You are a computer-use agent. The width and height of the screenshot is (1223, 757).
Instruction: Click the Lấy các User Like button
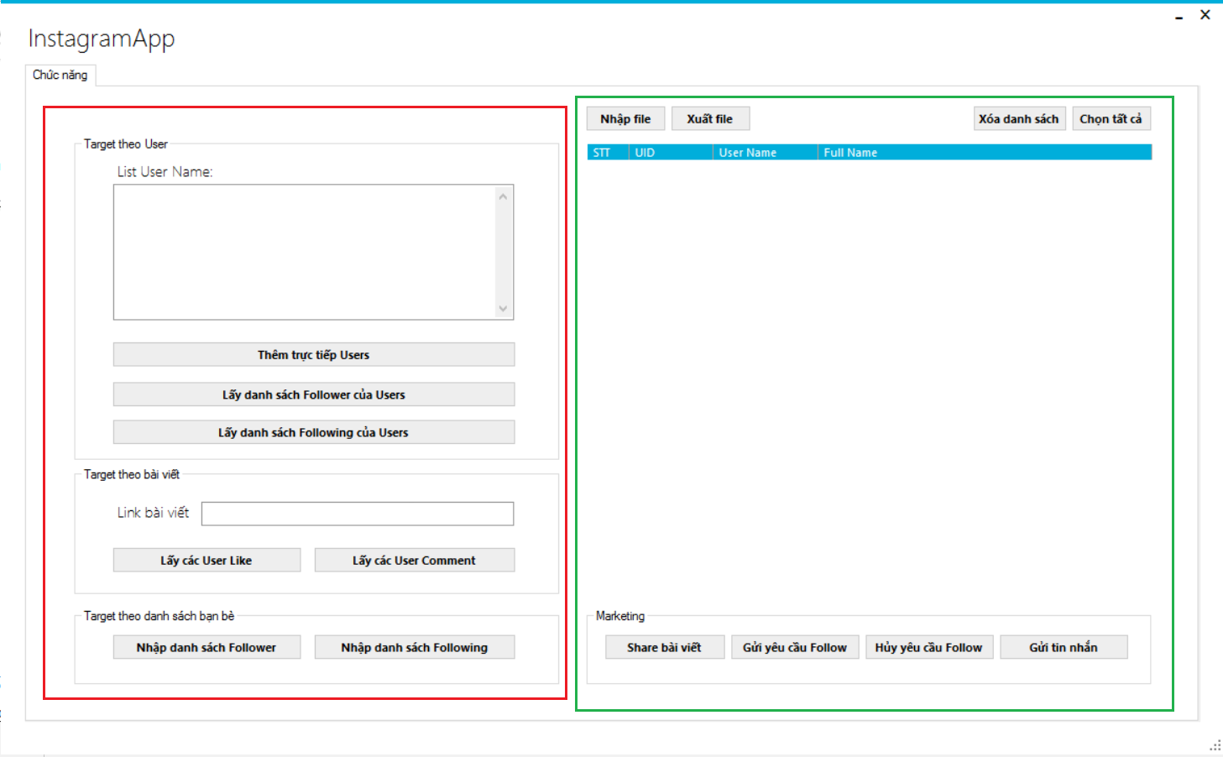(206, 560)
